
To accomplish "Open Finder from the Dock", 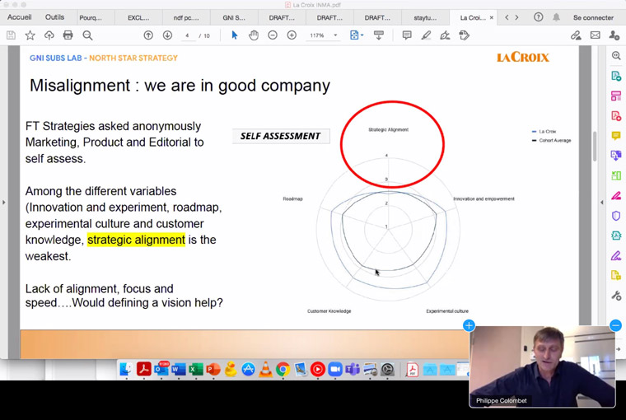I will click(x=126, y=369).
